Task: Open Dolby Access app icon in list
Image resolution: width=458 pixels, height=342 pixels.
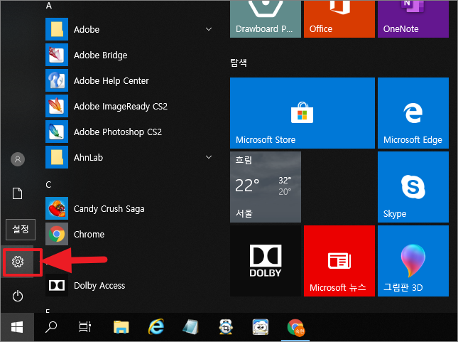Action: point(57,285)
